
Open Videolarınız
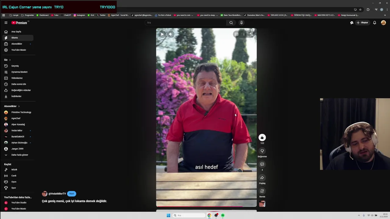click(18, 78)
